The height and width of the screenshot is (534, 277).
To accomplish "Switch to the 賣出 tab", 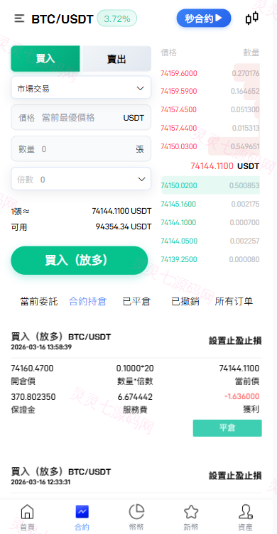I will point(116,58).
